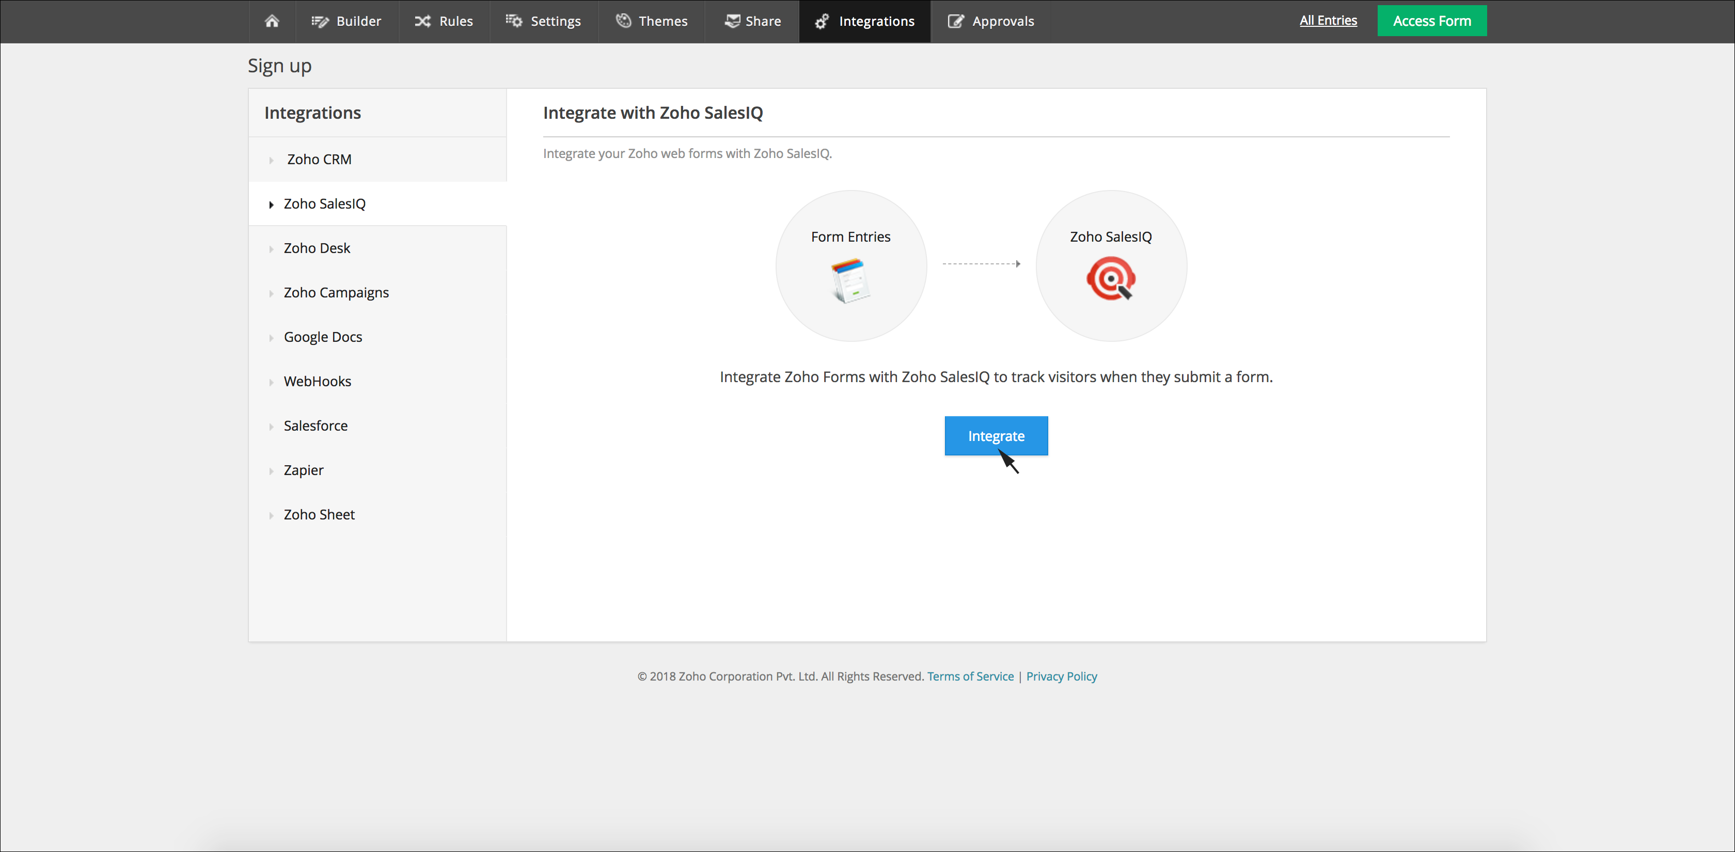The image size is (1735, 852).
Task: Expand the arrow beside Zoho Campaigns
Action: click(271, 294)
